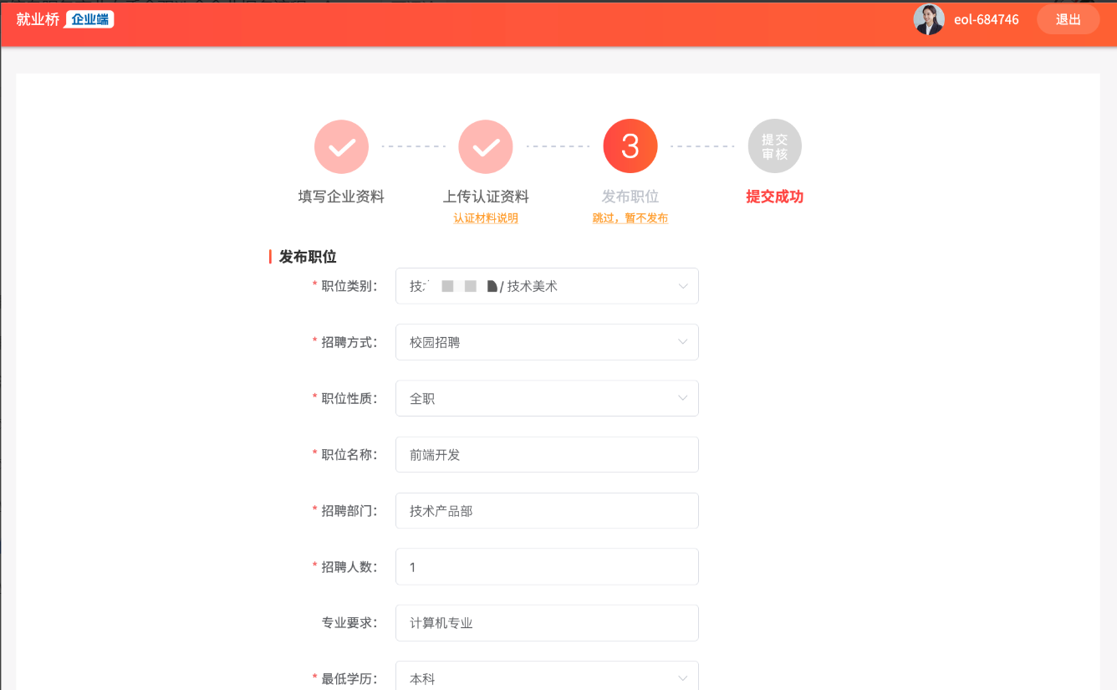Focus the 招聘部门 text field
The image size is (1117, 690).
[547, 511]
